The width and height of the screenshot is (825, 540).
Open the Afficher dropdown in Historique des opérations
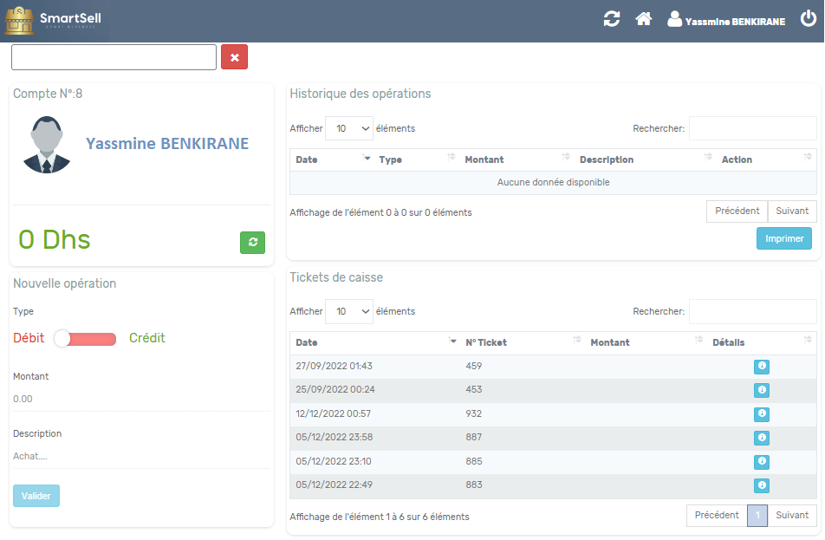click(x=349, y=128)
